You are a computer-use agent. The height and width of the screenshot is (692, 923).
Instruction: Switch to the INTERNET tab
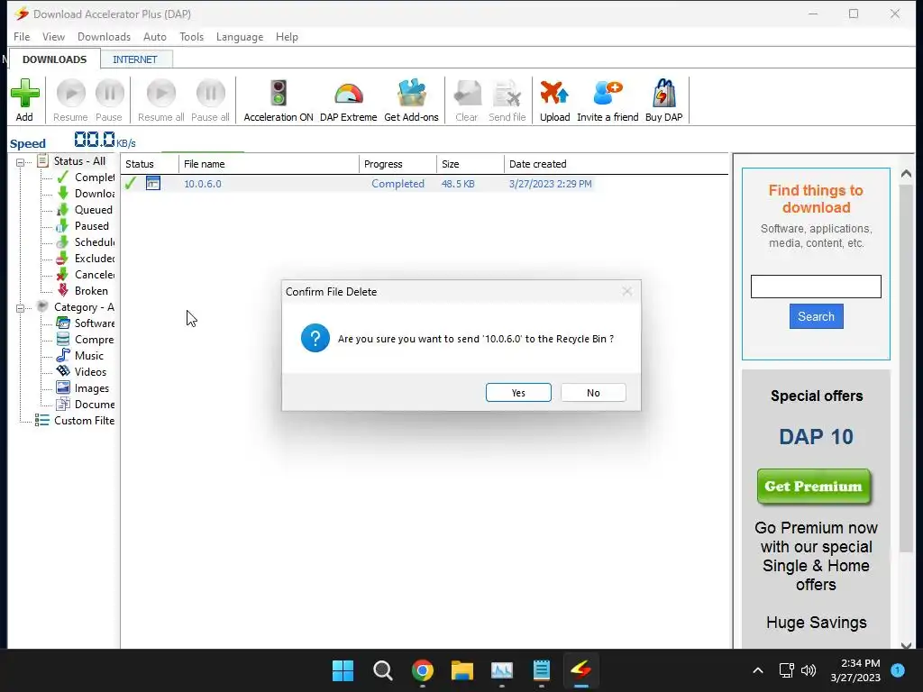(x=135, y=59)
